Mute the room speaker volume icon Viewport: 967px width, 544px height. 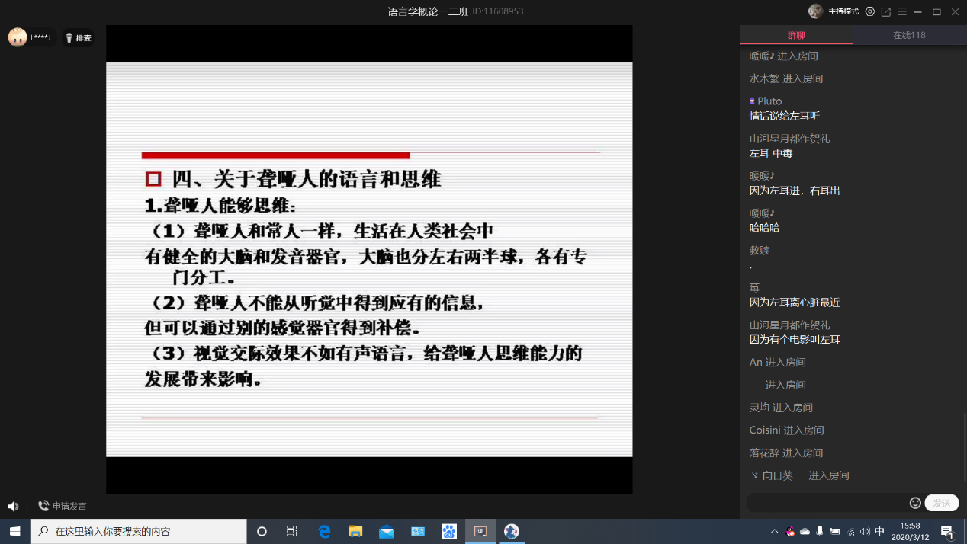click(x=13, y=506)
